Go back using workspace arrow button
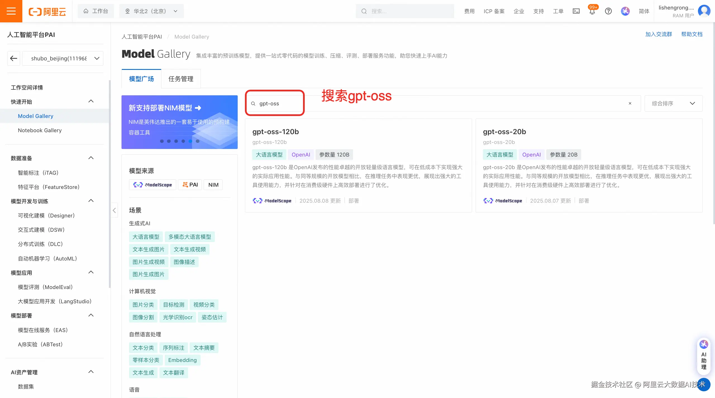Image resolution: width=715 pixels, height=398 pixels. (x=14, y=58)
